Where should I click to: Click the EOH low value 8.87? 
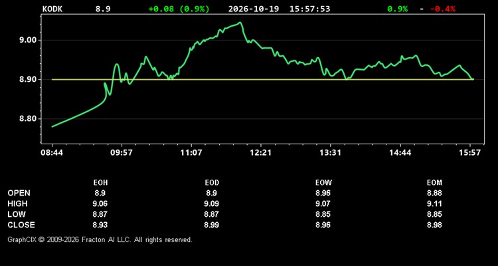click(x=100, y=214)
